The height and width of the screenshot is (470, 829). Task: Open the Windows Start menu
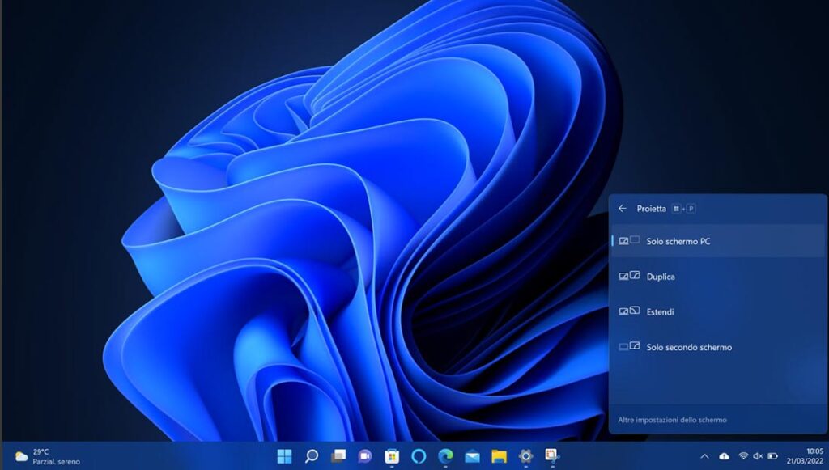284,455
